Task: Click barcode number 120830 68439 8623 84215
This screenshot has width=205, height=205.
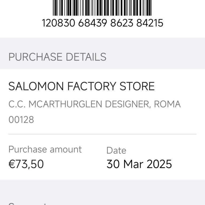Action: (102, 23)
